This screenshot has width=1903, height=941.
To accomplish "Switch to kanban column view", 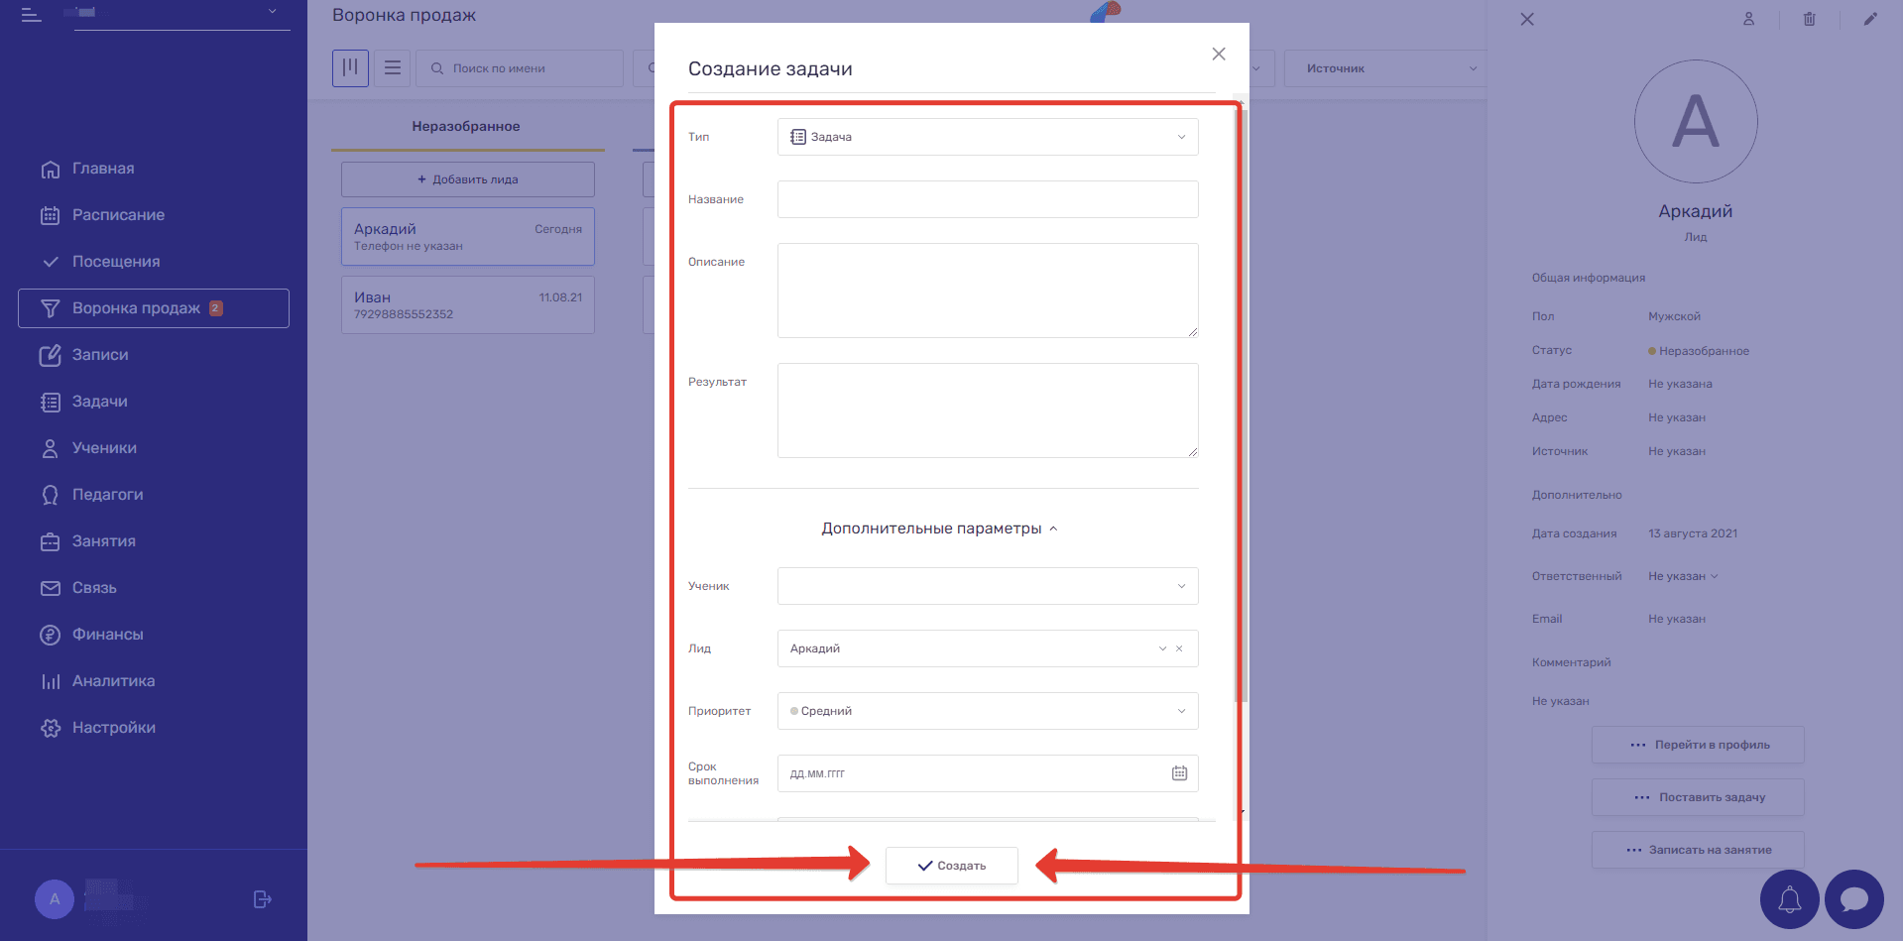I will (350, 68).
